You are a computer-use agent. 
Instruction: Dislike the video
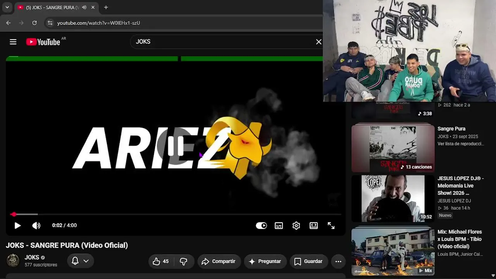[183, 262]
